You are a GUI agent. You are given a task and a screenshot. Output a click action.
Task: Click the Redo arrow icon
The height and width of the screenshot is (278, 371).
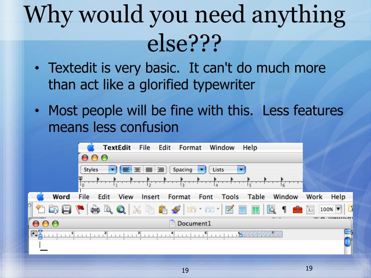click(x=209, y=209)
